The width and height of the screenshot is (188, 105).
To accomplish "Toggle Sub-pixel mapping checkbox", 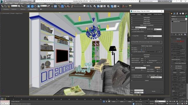I will point(132,75).
